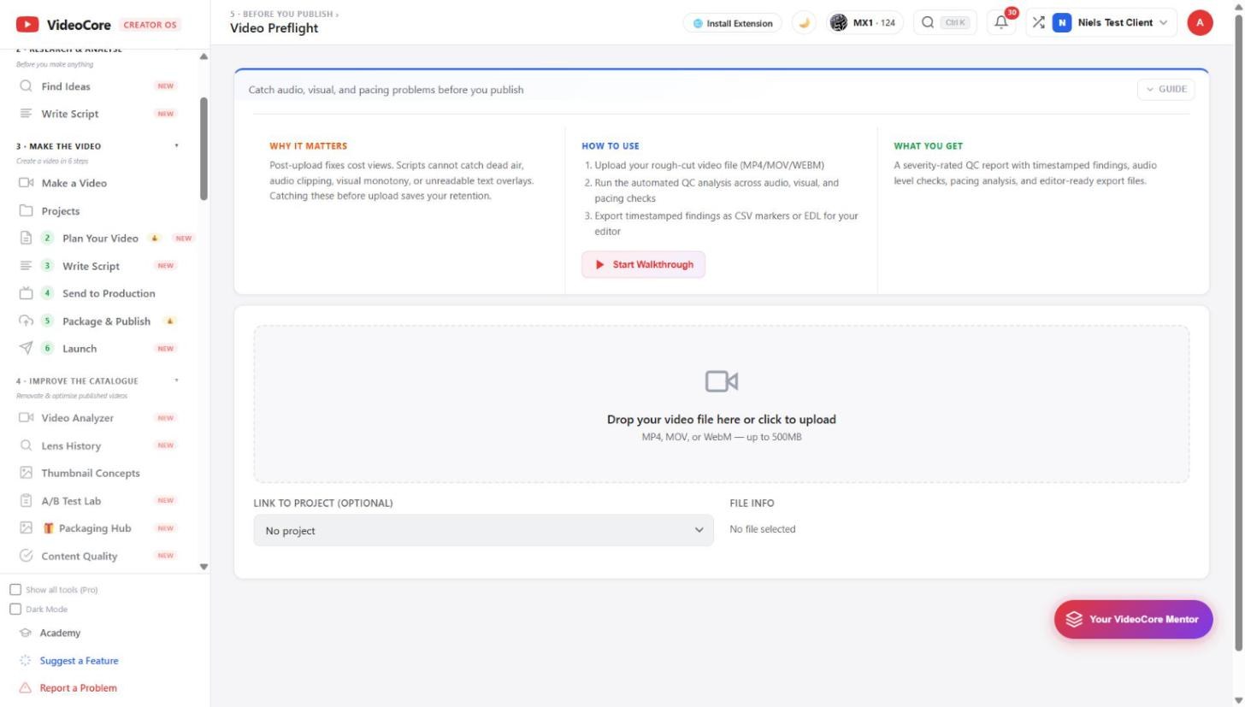
Task: Toggle dark theme with the moon icon
Action: (x=804, y=23)
